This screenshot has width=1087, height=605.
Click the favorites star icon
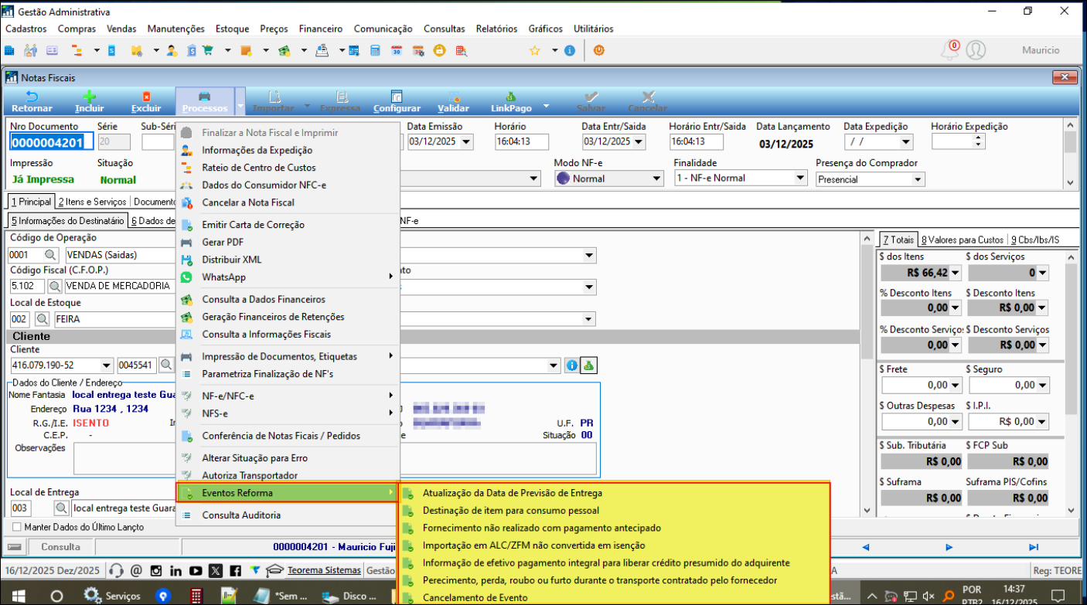(534, 50)
